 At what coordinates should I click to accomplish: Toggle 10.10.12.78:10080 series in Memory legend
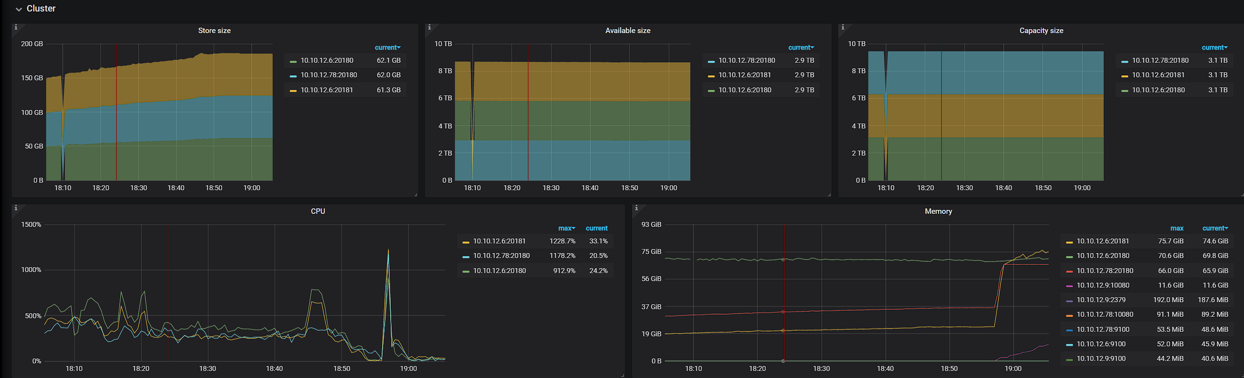(x=1105, y=314)
